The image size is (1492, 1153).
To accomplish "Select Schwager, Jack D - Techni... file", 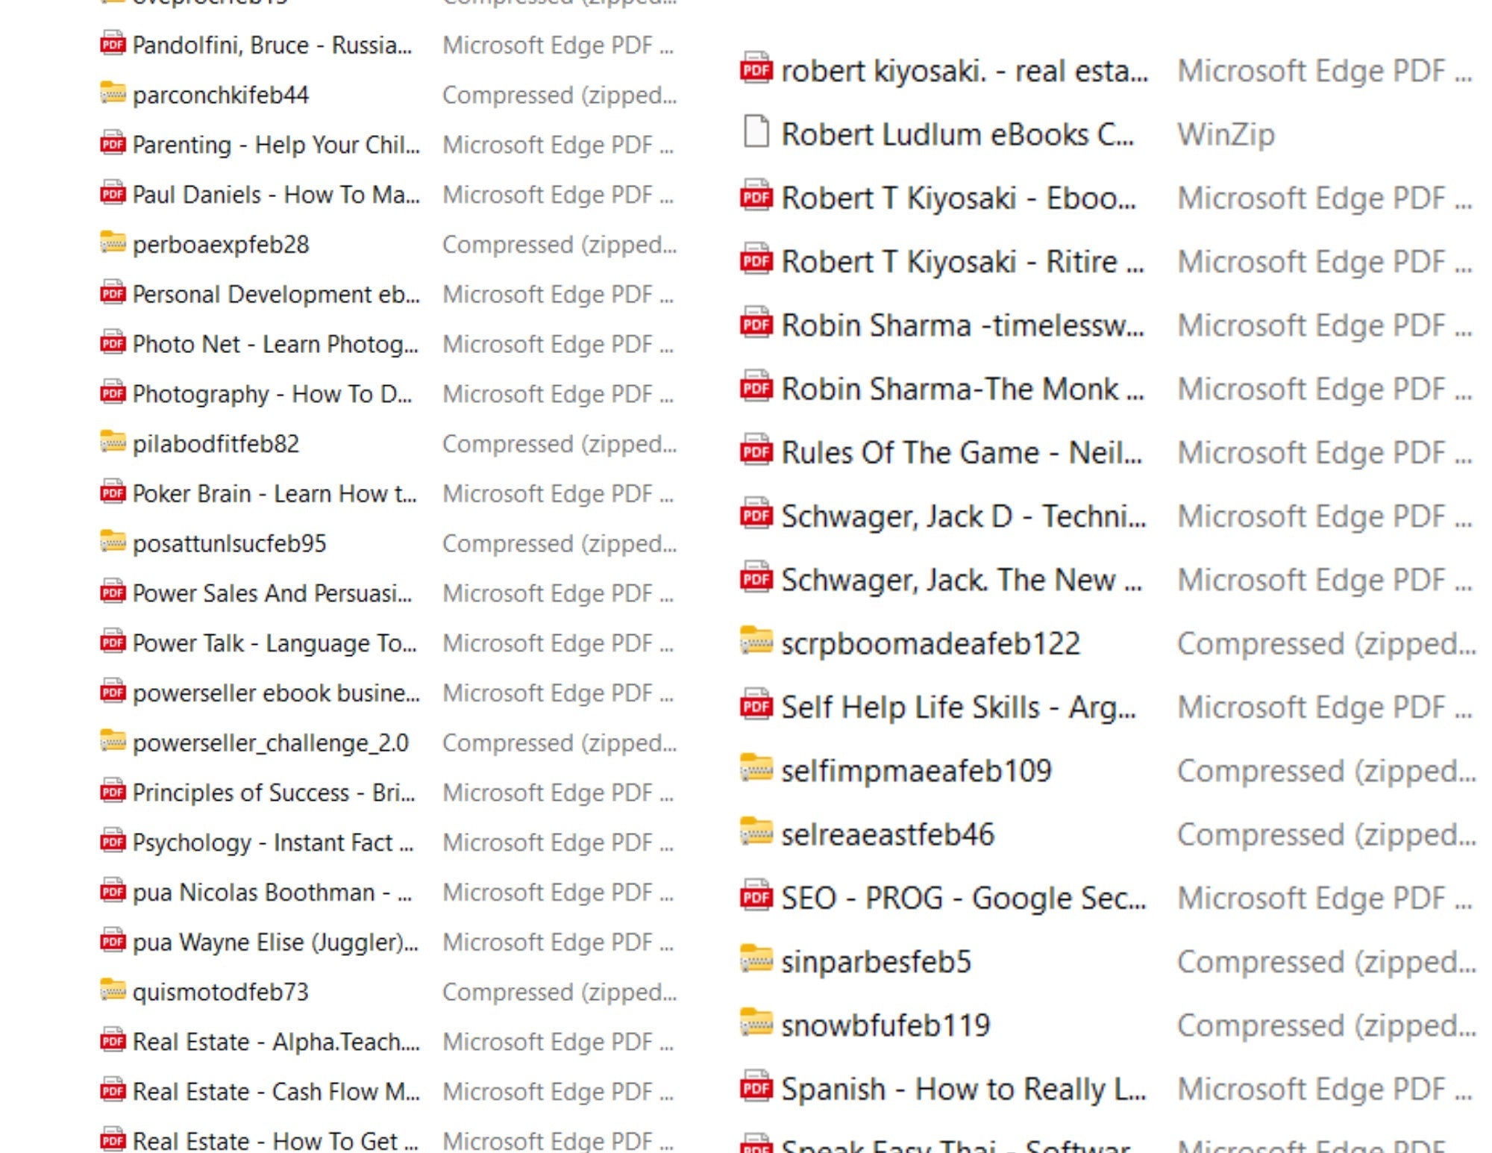I will 963,516.
